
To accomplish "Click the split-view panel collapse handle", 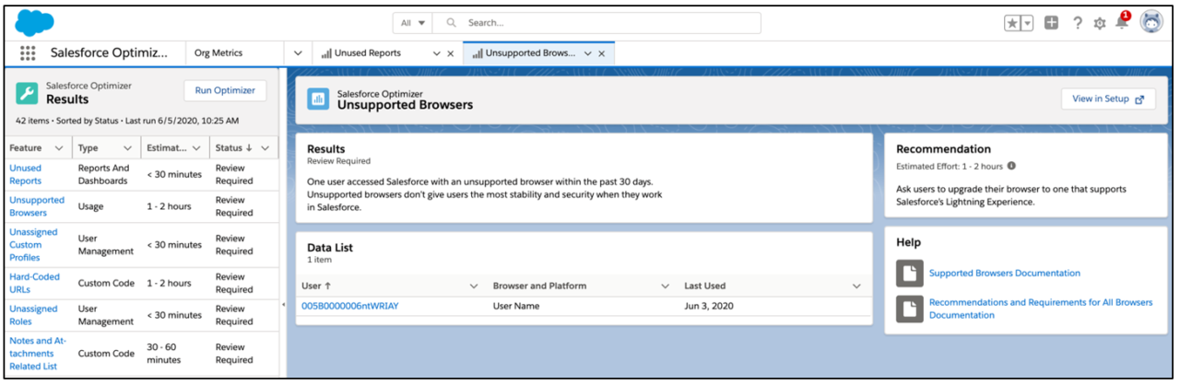I will (x=283, y=303).
